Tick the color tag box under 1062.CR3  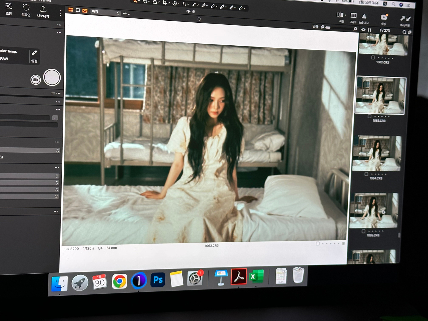(373, 57)
